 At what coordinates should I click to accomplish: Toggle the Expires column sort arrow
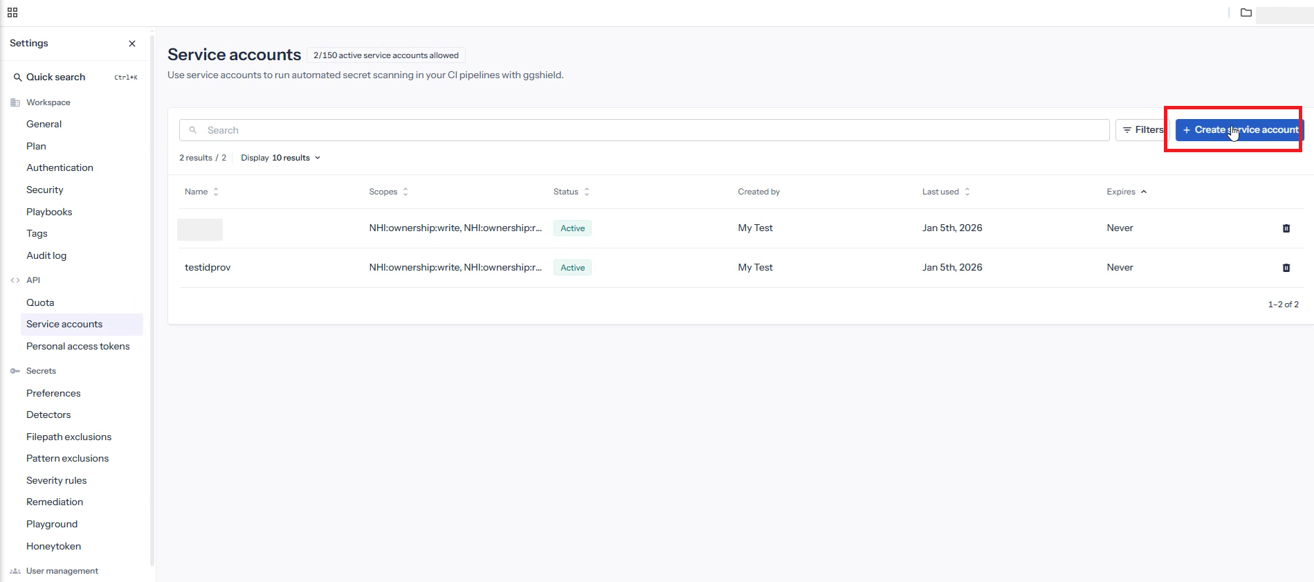(1144, 192)
